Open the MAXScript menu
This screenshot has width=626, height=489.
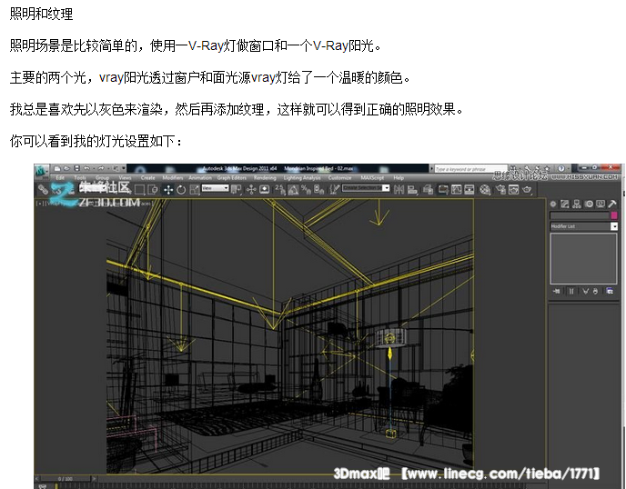click(372, 178)
